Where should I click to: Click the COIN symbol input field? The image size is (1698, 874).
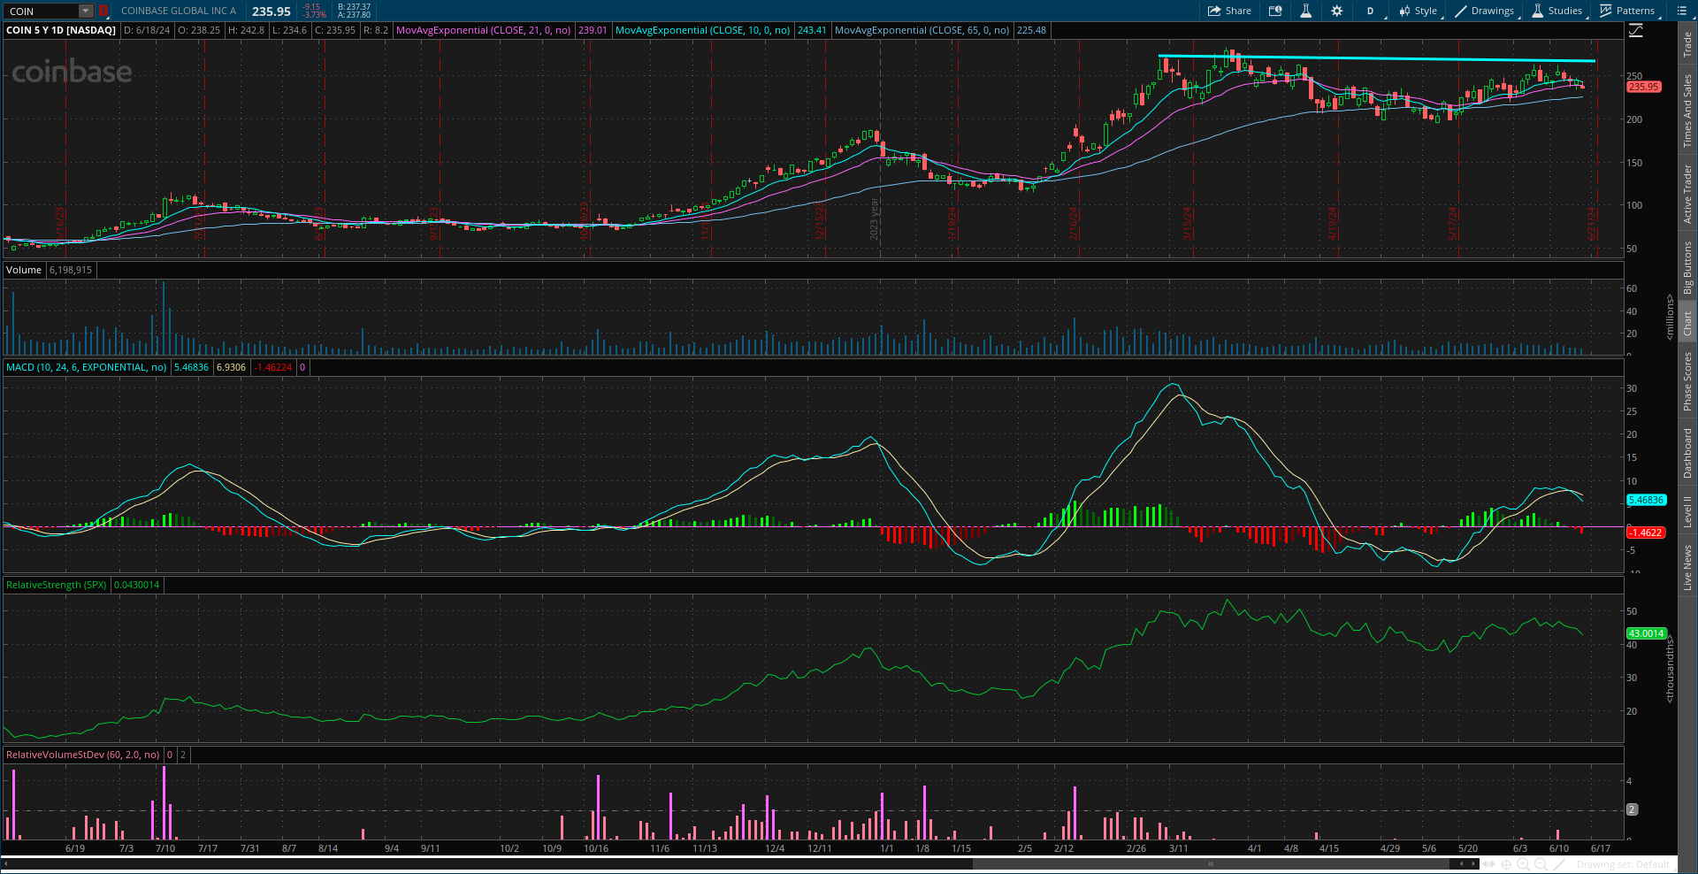tap(42, 11)
